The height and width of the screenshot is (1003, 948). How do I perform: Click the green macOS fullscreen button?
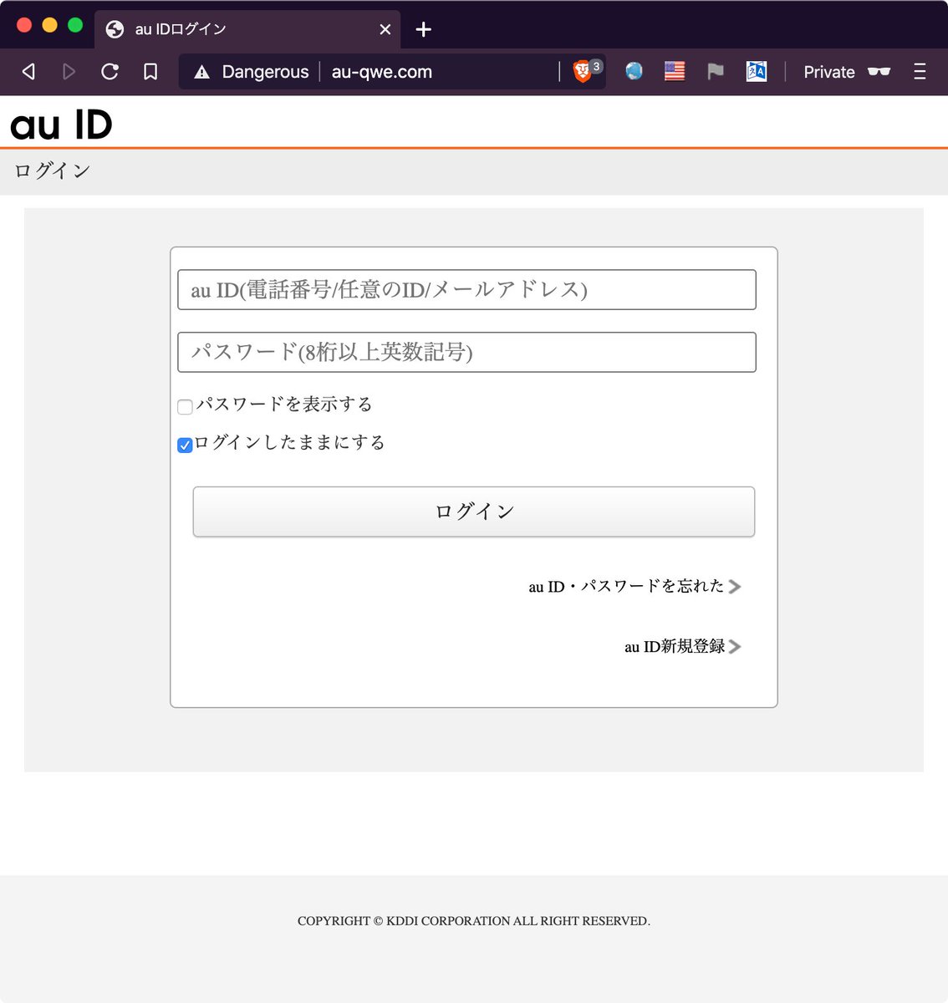tap(75, 25)
